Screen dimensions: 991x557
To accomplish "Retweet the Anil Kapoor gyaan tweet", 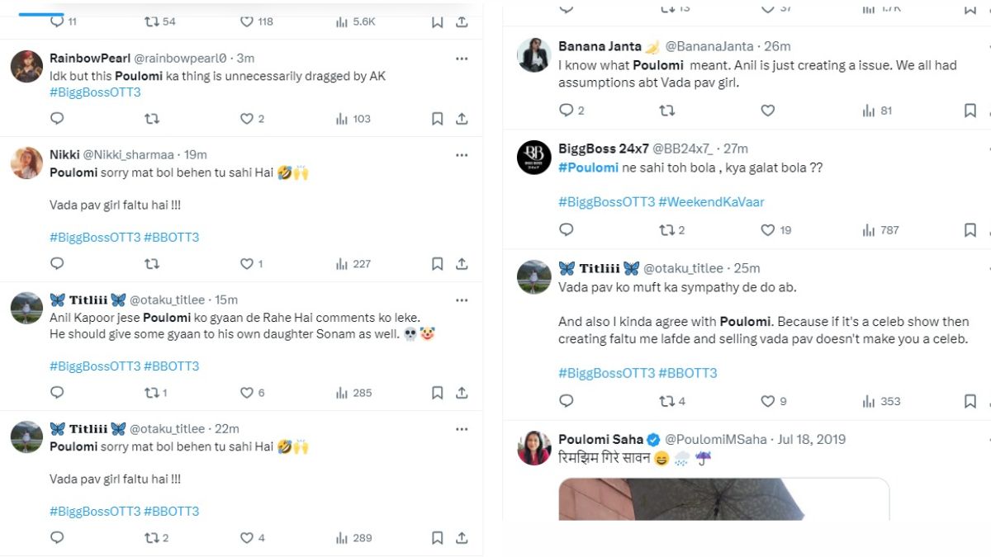I will coord(152,393).
